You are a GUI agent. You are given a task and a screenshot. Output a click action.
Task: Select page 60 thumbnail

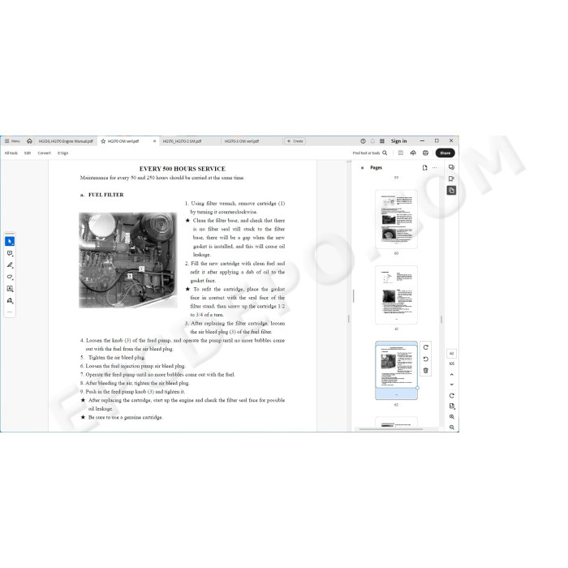click(396, 219)
